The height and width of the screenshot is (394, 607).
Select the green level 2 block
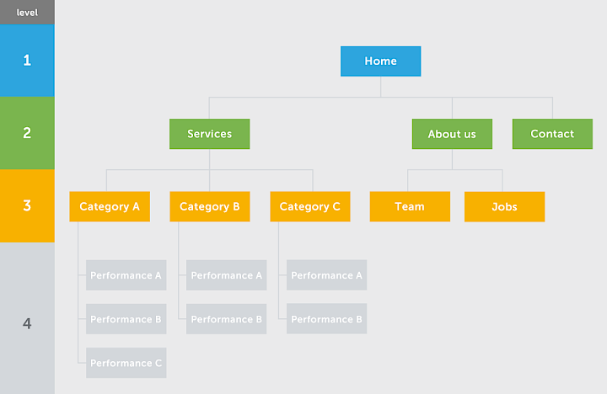tap(27, 133)
